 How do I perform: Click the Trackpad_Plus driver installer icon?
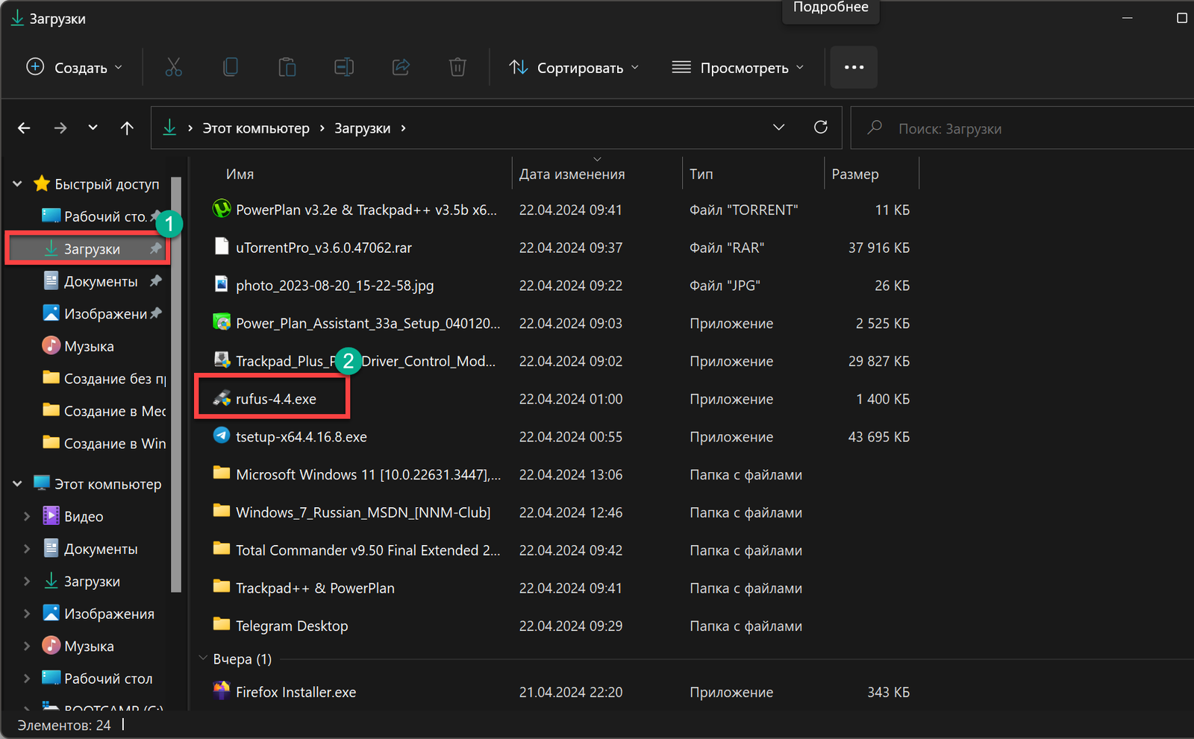pos(222,360)
